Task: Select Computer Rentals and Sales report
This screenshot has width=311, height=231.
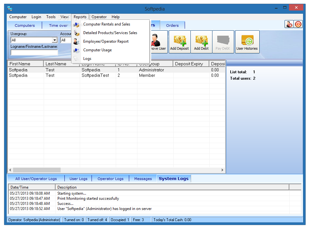Action: point(110,24)
